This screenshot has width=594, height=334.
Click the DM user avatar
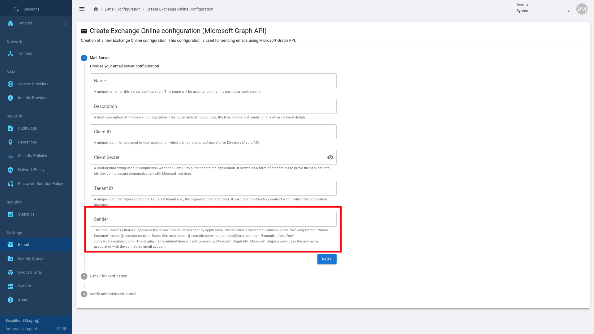pyautogui.click(x=582, y=9)
